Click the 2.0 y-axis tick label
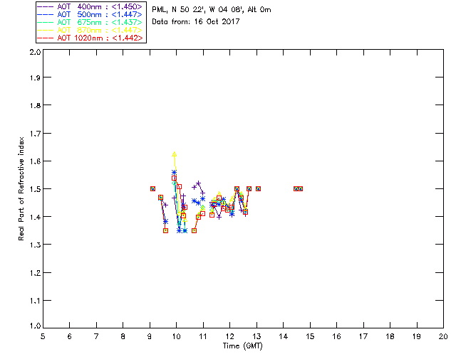 point(35,52)
